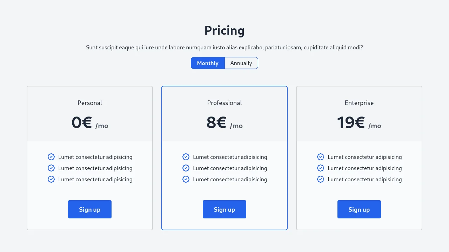Click the Enterprise plan title
This screenshot has height=252, width=449.
[359, 103]
